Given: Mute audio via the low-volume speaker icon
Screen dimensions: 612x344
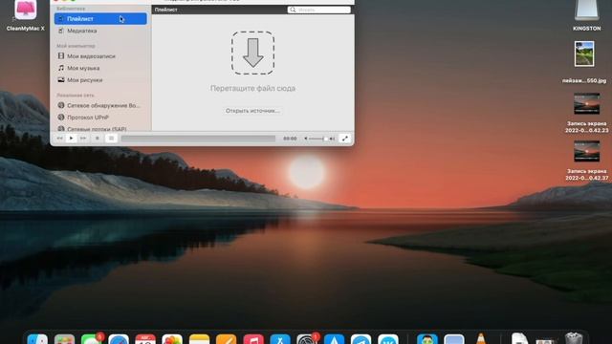Looking at the screenshot, I should tap(306, 139).
